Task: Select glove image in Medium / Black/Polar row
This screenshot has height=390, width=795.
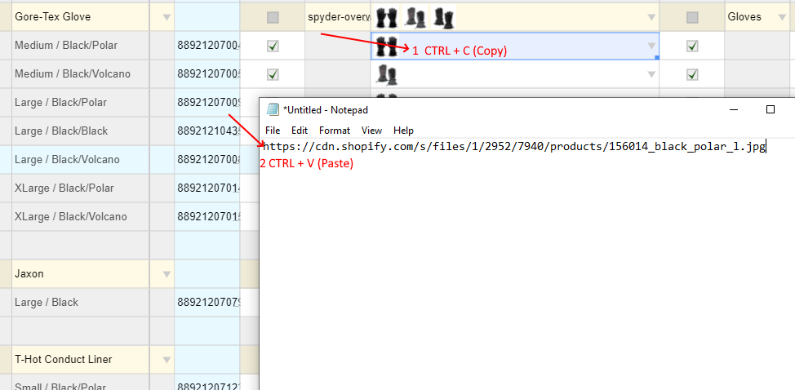Action: coord(386,47)
